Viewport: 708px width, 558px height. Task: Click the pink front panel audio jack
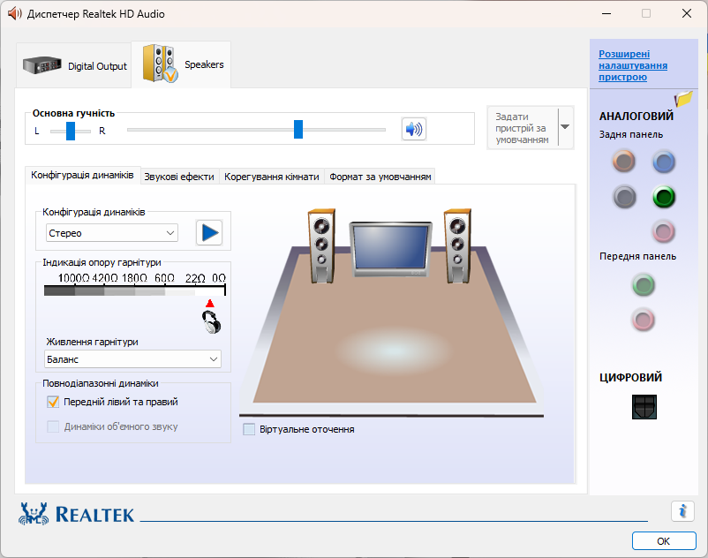644,320
